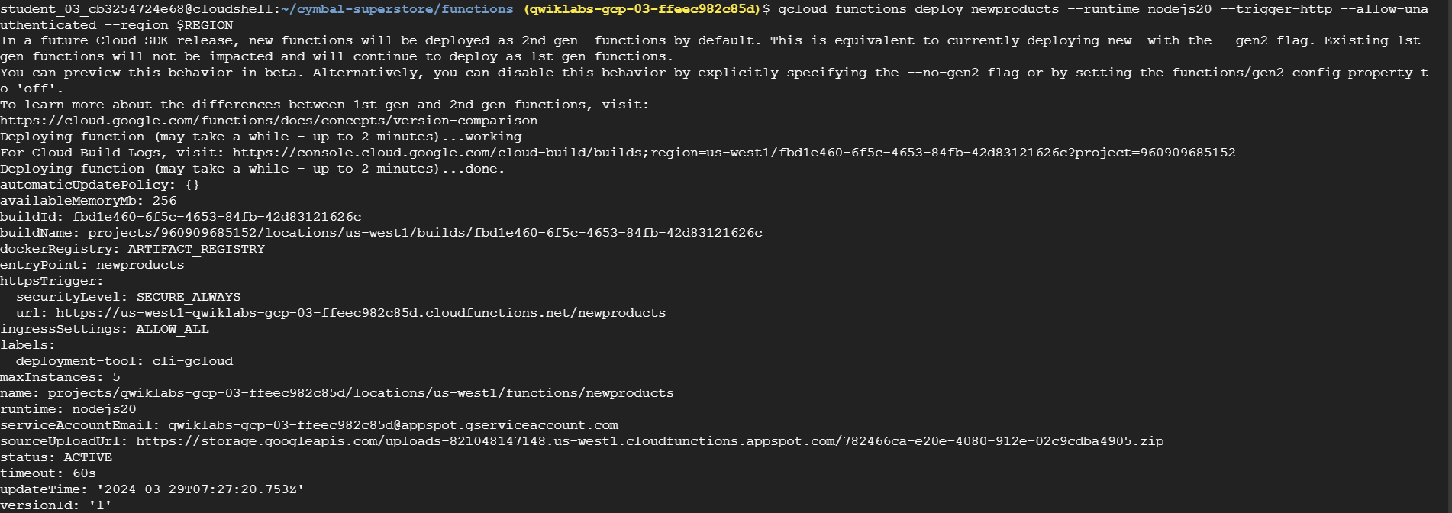Click the maxInstances: 5 line
Screen dimensions: 1452x513
click(x=60, y=377)
